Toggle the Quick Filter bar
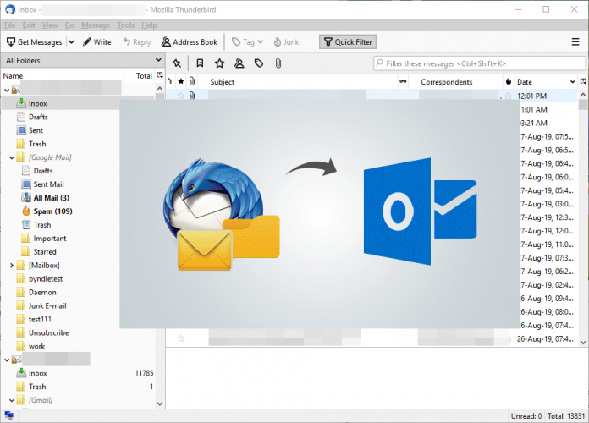The width and height of the screenshot is (589, 423). [x=348, y=42]
